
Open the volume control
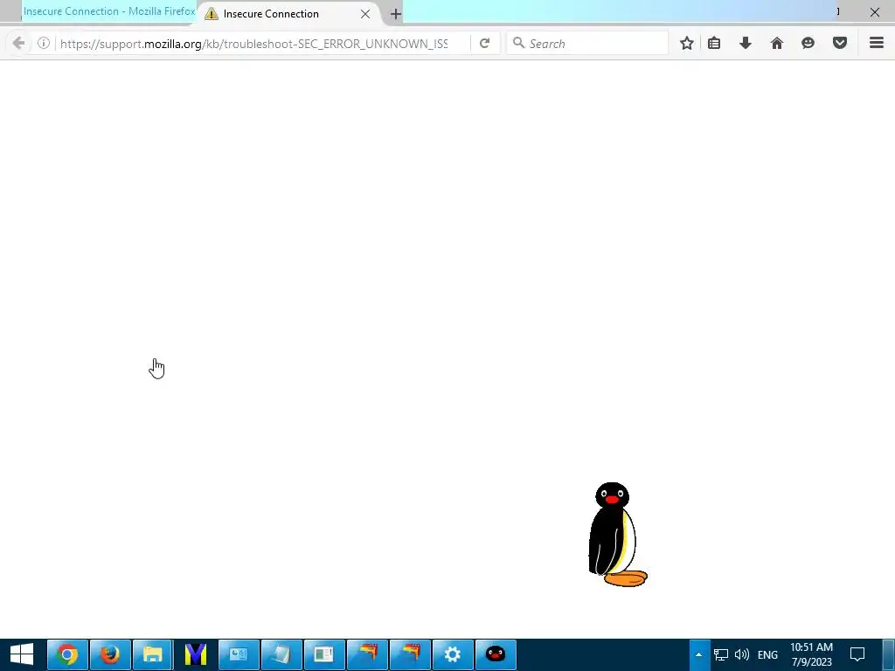click(742, 654)
